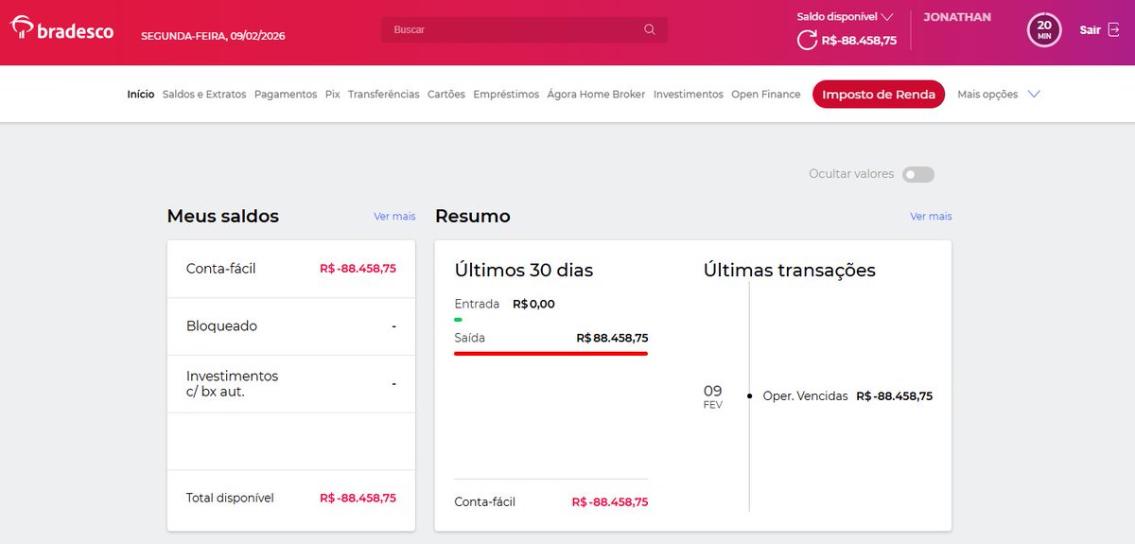This screenshot has width=1135, height=544.
Task: Click the red Saída progress bar
Action: 550,353
